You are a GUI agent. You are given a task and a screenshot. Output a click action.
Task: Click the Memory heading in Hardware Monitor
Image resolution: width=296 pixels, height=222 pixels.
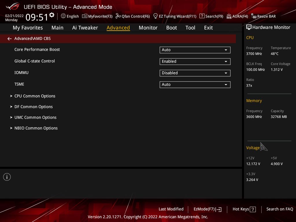click(x=254, y=101)
